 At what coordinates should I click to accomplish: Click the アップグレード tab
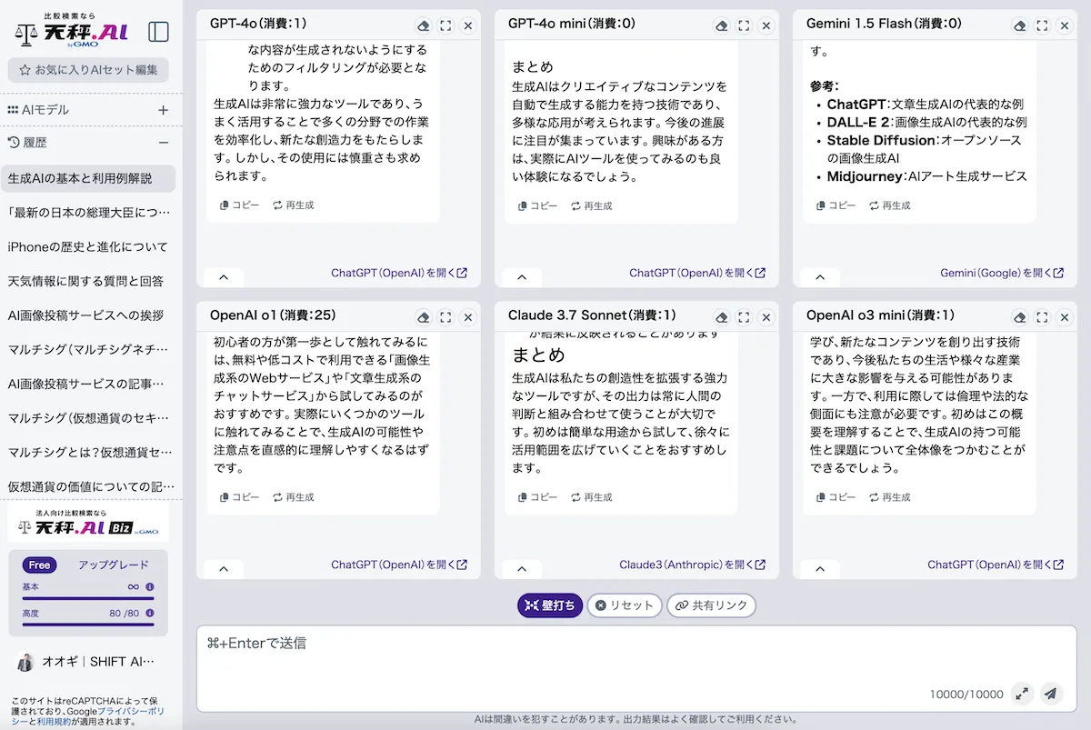coord(113,565)
